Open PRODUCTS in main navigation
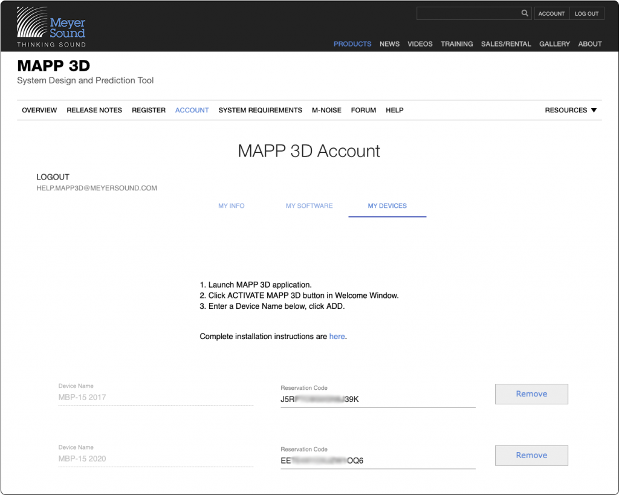The height and width of the screenshot is (495, 619). click(352, 44)
